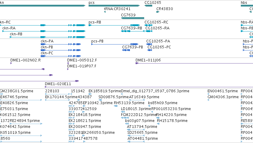The width and height of the screenshot is (253, 143).
Task: Select the AT16349.5prime label
Action: click(x=144, y=97)
